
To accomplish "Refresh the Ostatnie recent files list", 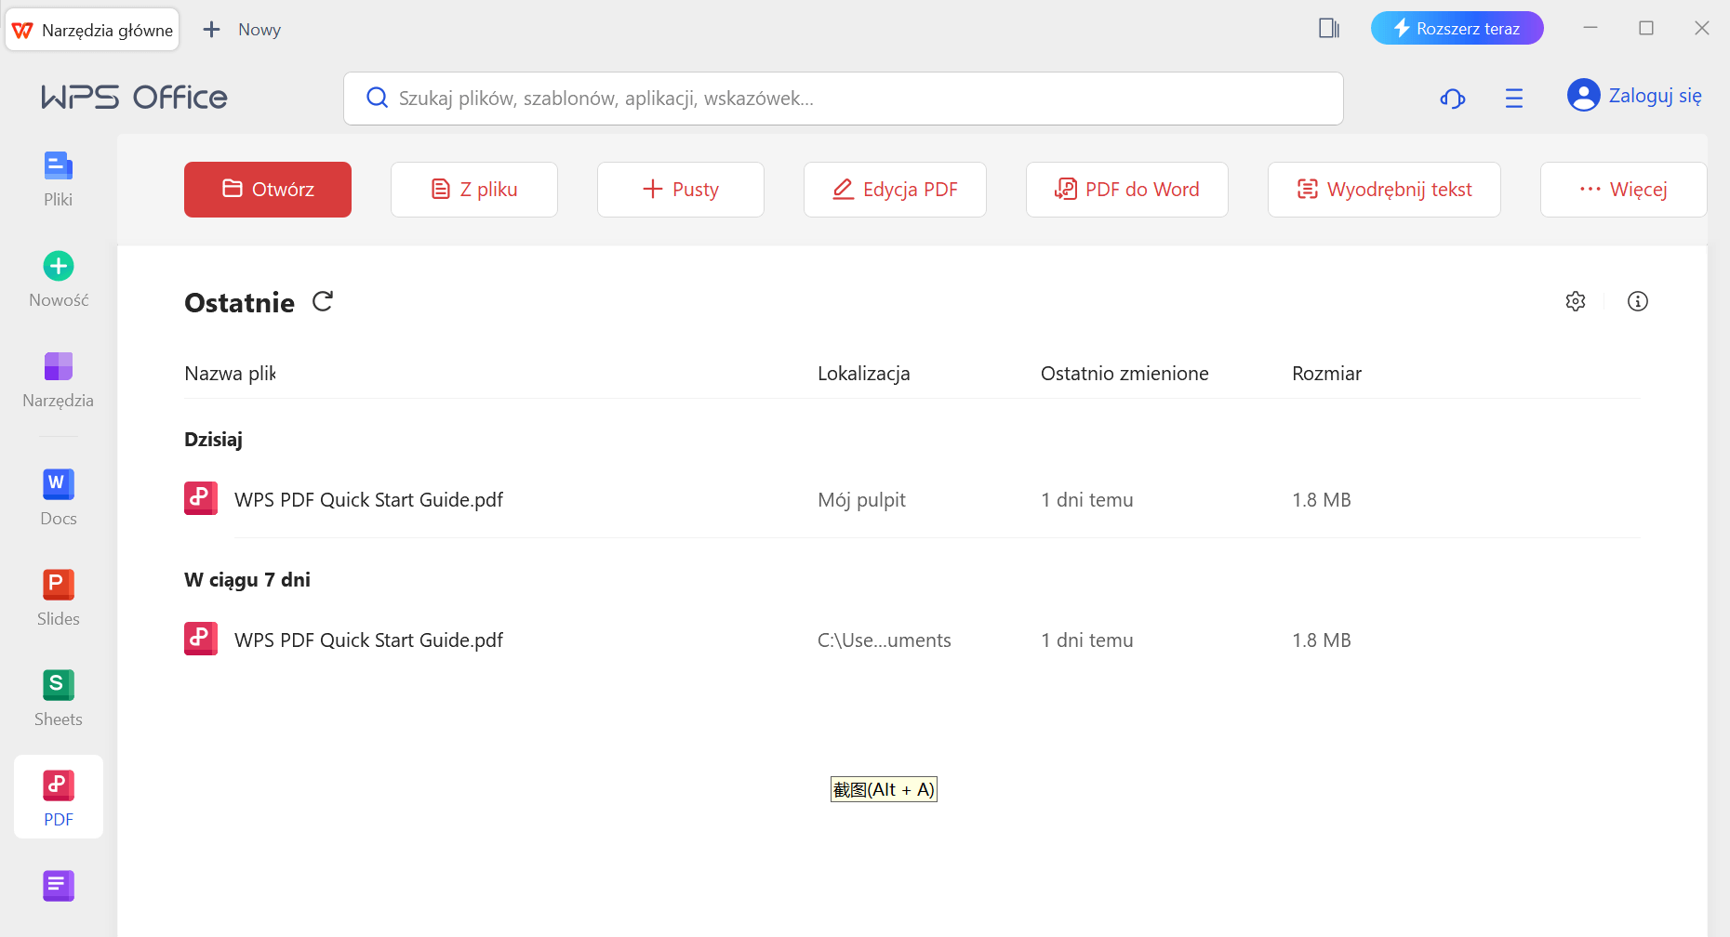I will click(x=323, y=301).
